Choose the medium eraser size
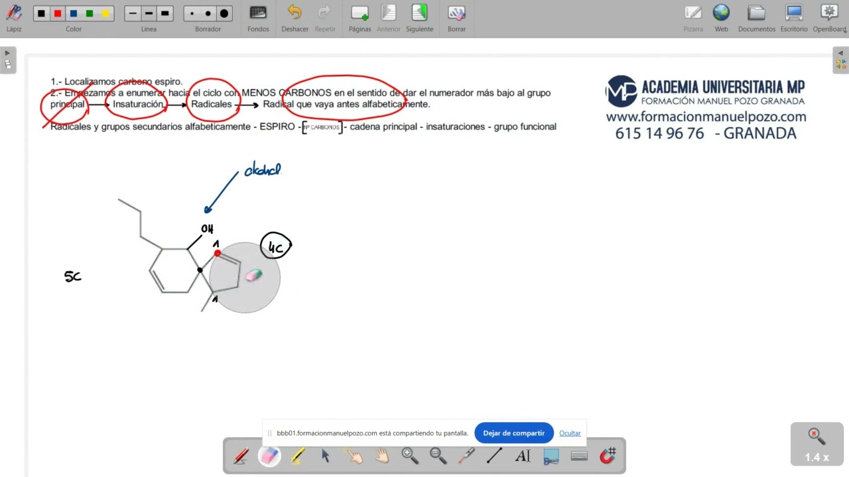This screenshot has height=477, width=849. click(x=208, y=13)
